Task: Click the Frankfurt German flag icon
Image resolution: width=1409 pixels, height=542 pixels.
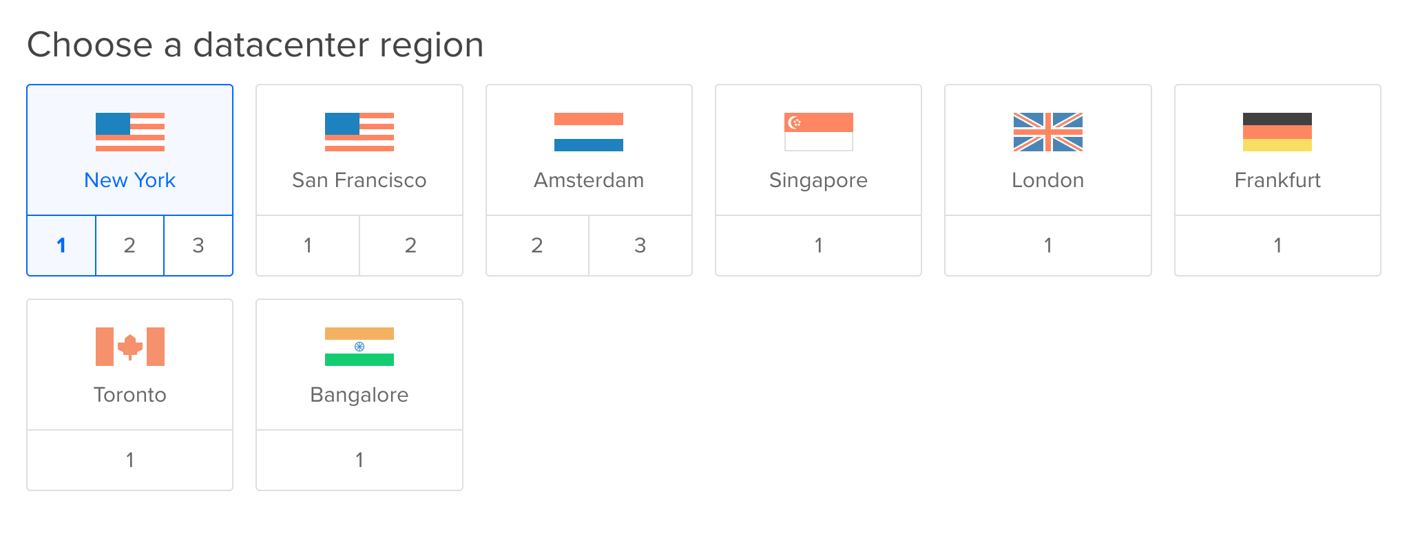Action: [x=1277, y=132]
